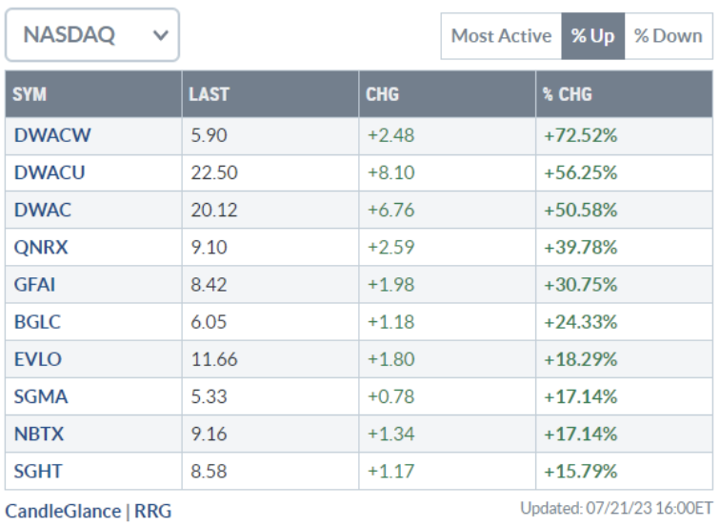Viewport: 720px width, 526px height.
Task: Click the SGHT ticker symbol
Action: tap(38, 471)
